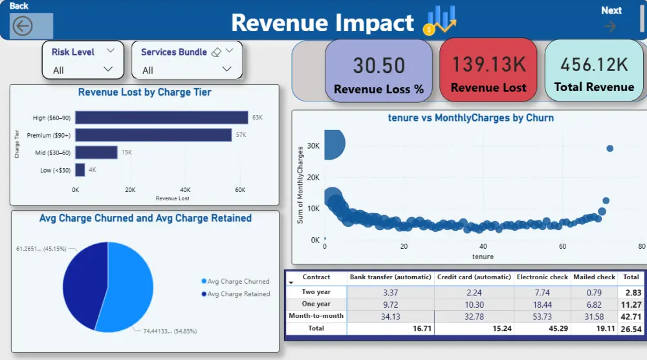Click cell value 34.13
This screenshot has height=360, width=647.
[x=390, y=317]
